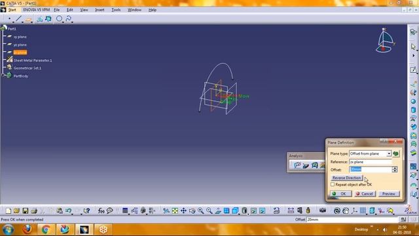Expand the PartBody tree node
The width and height of the screenshot is (419, 236).
pos(3,76)
